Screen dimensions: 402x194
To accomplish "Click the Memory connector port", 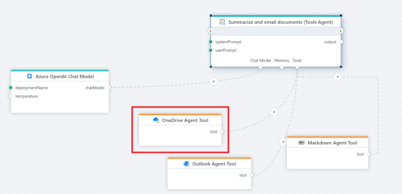I will coord(282,67).
